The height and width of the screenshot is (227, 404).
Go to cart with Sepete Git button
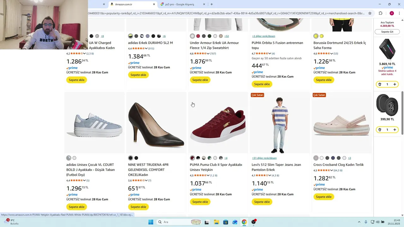(x=387, y=32)
